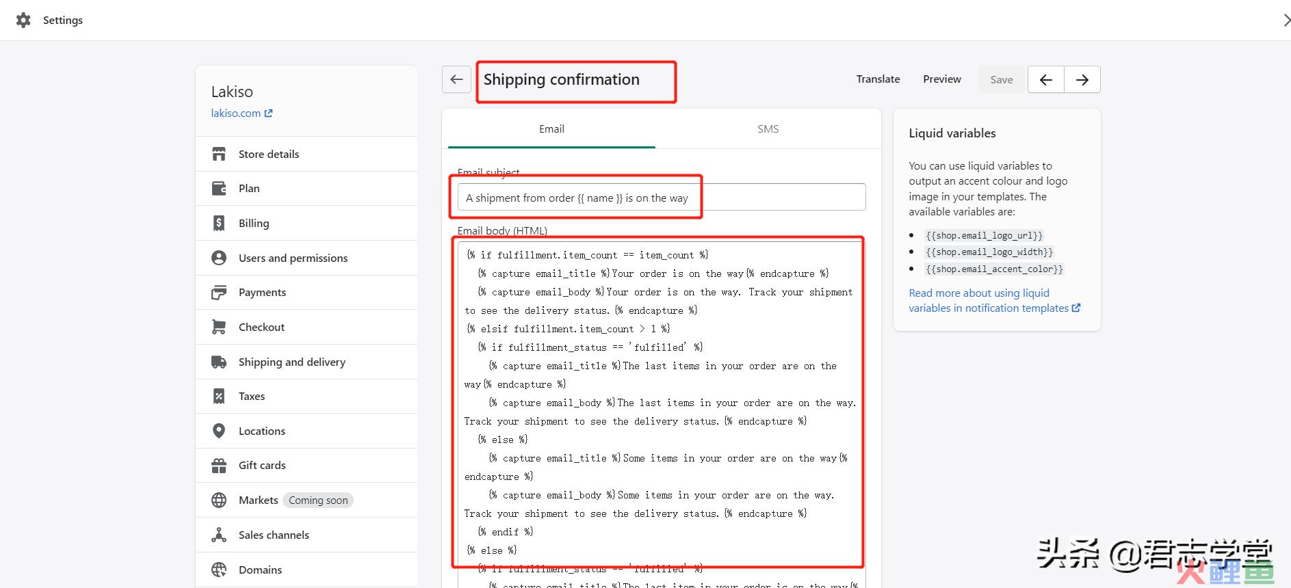
Task: Open Locations settings
Action: click(307, 431)
